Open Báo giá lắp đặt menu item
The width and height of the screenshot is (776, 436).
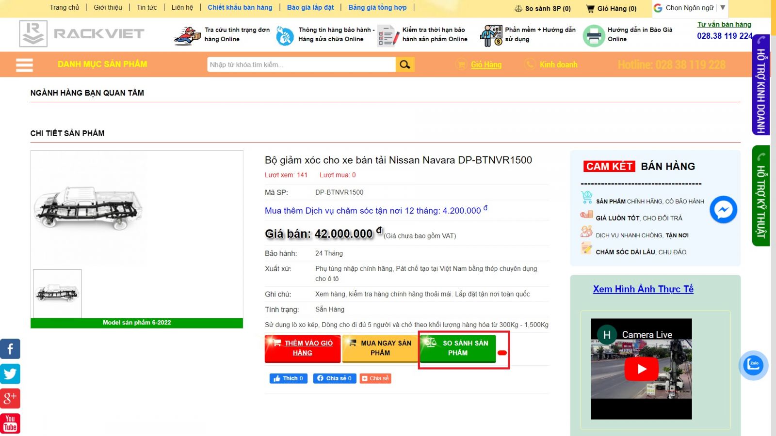(310, 7)
